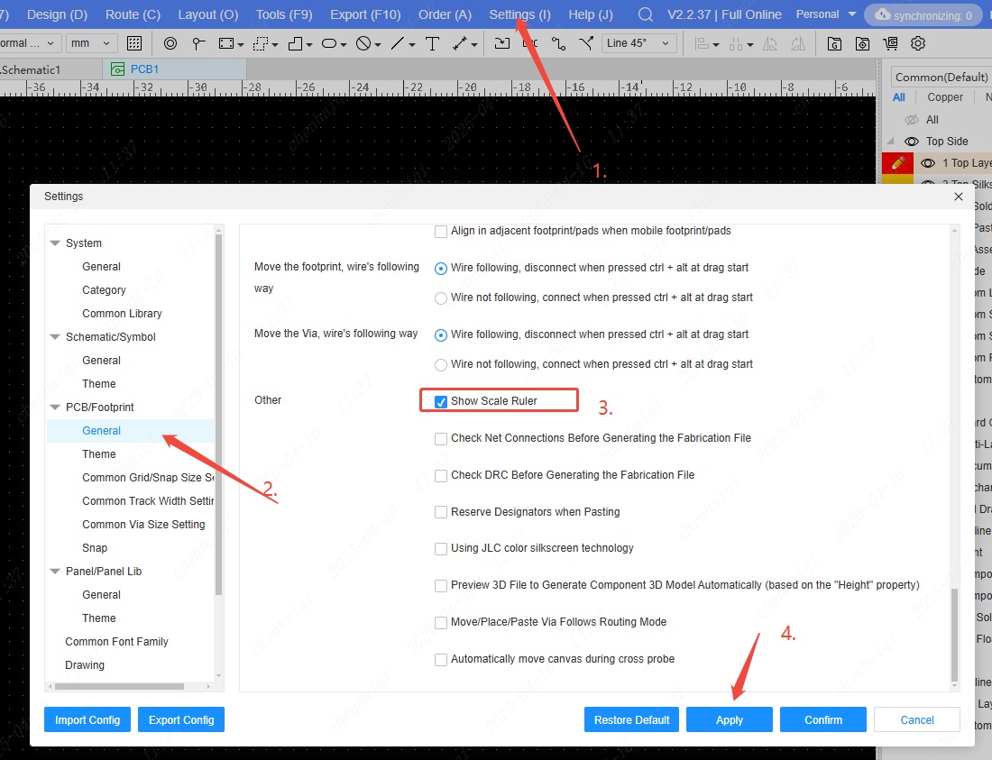Screen dimensions: 992x760
Task: Select Common Font Family in settings tree
Action: pos(116,642)
